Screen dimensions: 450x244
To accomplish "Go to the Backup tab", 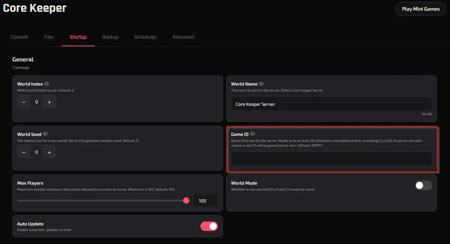I will click(x=110, y=37).
